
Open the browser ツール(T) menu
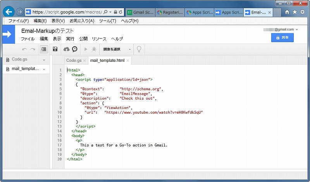(108, 21)
